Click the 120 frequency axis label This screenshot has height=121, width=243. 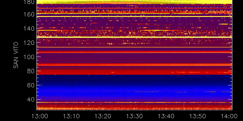[29, 43]
